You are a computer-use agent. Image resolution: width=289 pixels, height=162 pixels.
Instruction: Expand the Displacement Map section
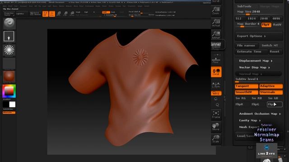pos(256,61)
